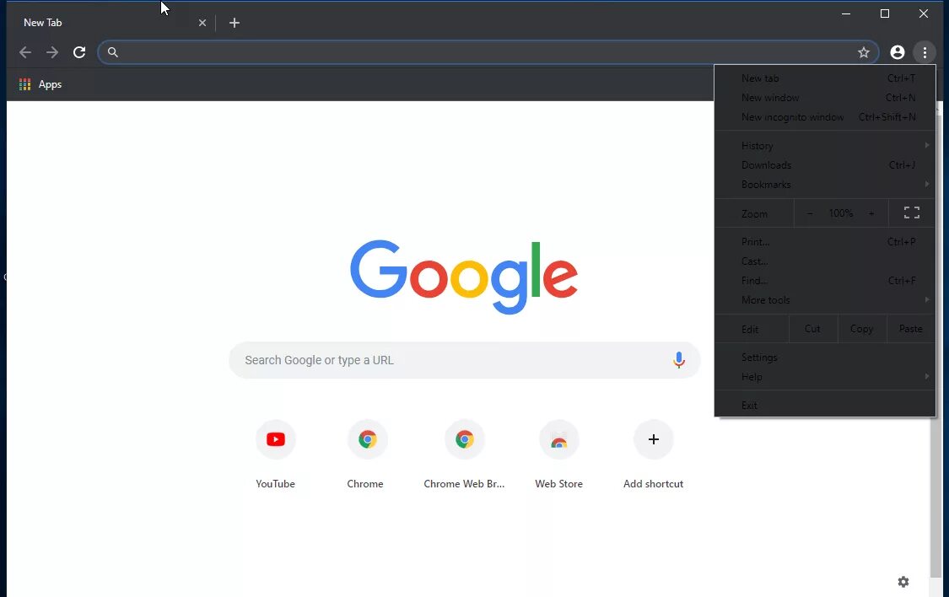Open the profile avatar icon
Screen dimensions: 949x597
898,52
